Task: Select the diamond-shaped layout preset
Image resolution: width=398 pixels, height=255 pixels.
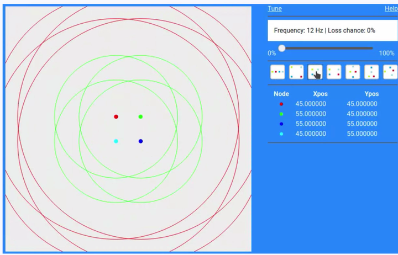Action: pos(353,72)
